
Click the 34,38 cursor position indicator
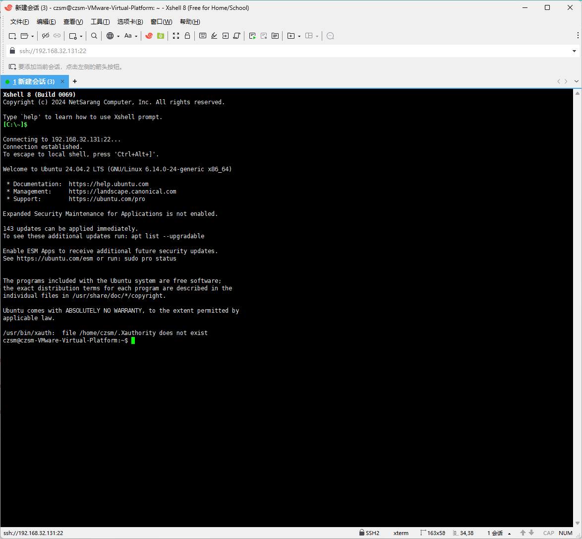463,533
